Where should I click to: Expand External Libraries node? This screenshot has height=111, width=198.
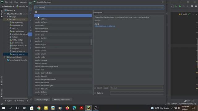[x=5, y=57]
